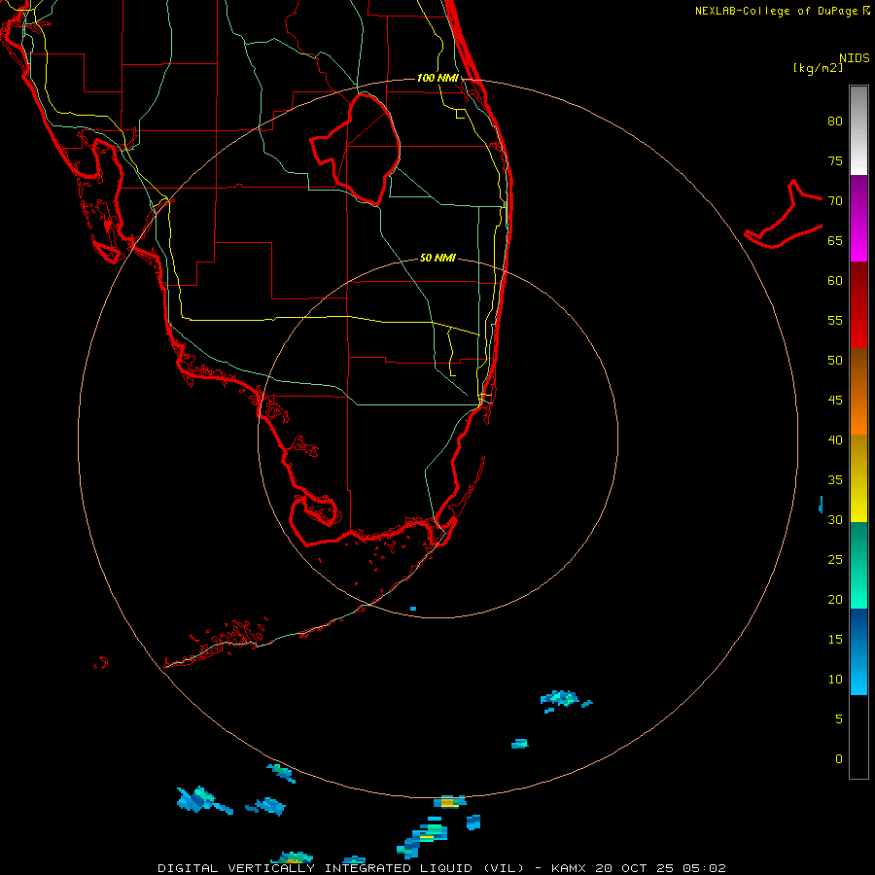Click the 50 NMI range ring label

pos(437,258)
